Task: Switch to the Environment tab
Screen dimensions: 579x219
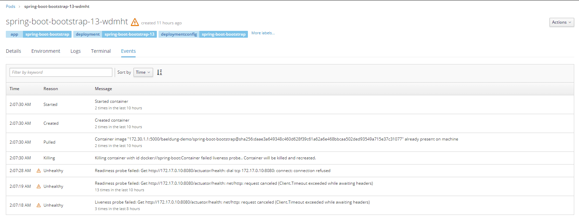Action: tap(46, 51)
